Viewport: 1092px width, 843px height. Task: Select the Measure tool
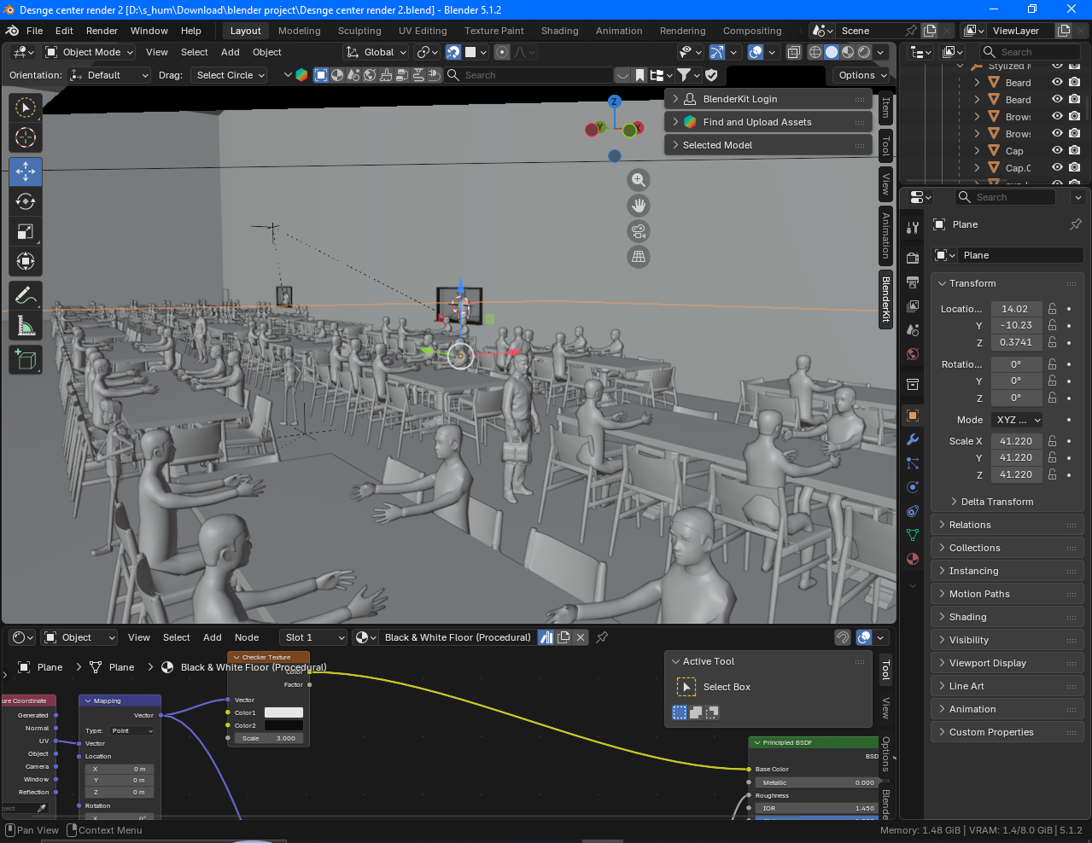click(26, 325)
